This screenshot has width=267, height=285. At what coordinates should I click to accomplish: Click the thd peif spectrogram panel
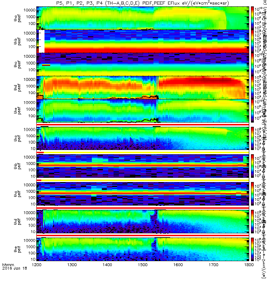click(143, 222)
